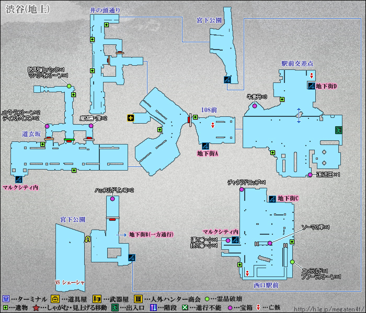Click the 道具屋 shop icon in the legend
This screenshot has height=313, width=366.
pyautogui.click(x=54, y=299)
